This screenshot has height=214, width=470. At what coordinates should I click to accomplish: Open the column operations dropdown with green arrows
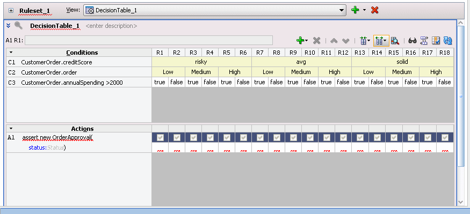tap(381, 41)
